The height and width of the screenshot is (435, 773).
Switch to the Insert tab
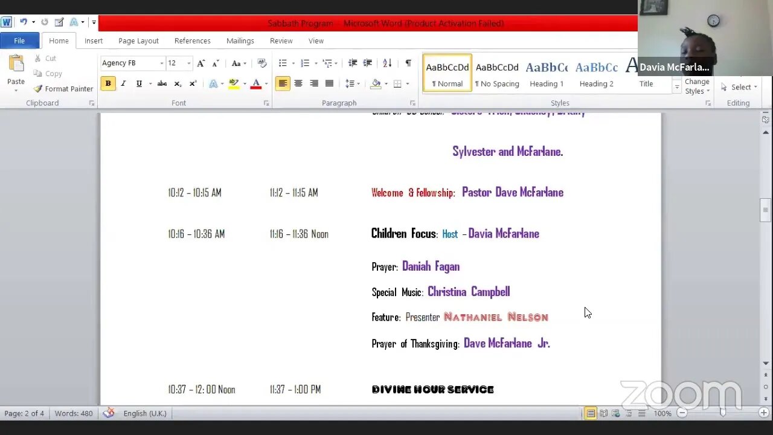click(94, 40)
